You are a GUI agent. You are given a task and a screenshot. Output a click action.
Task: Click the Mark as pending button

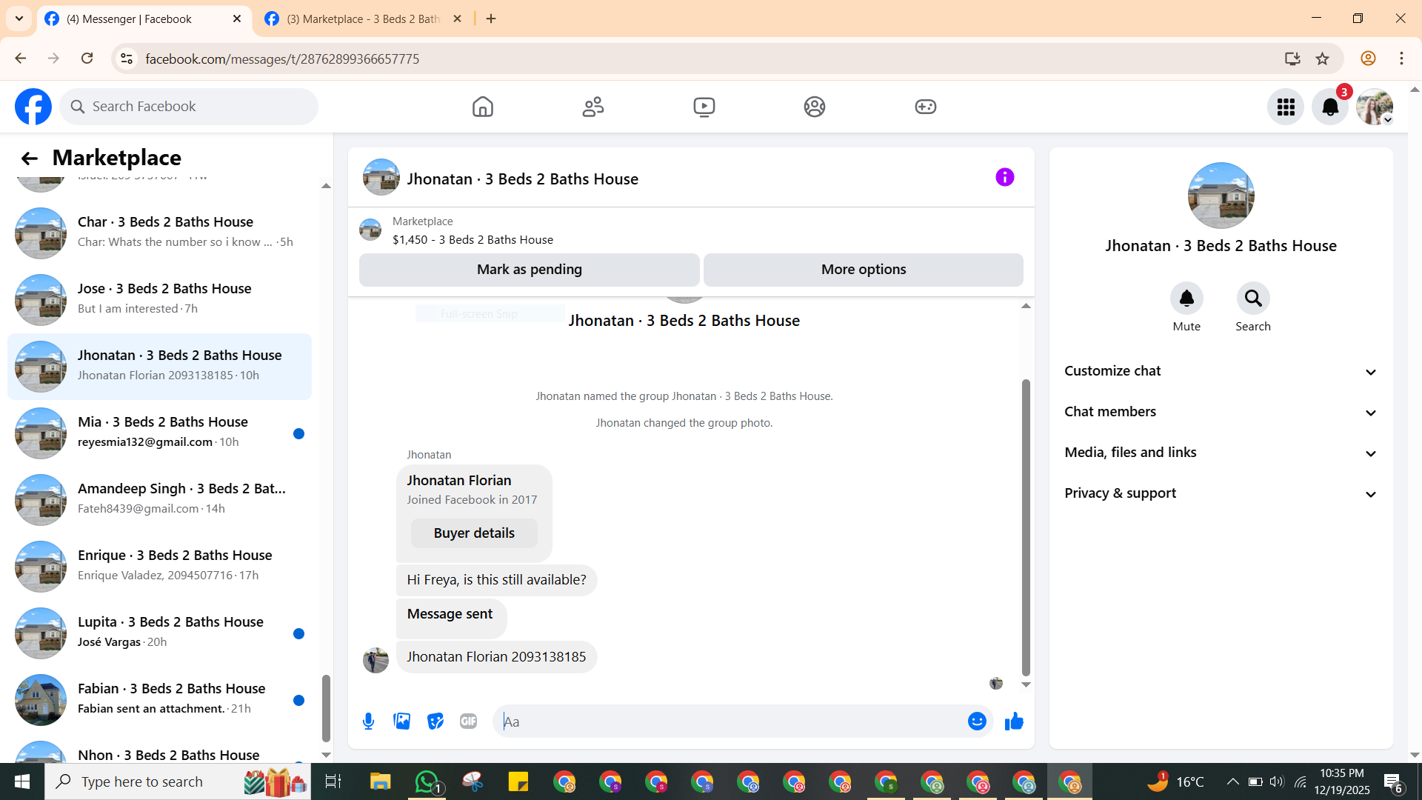click(x=529, y=270)
